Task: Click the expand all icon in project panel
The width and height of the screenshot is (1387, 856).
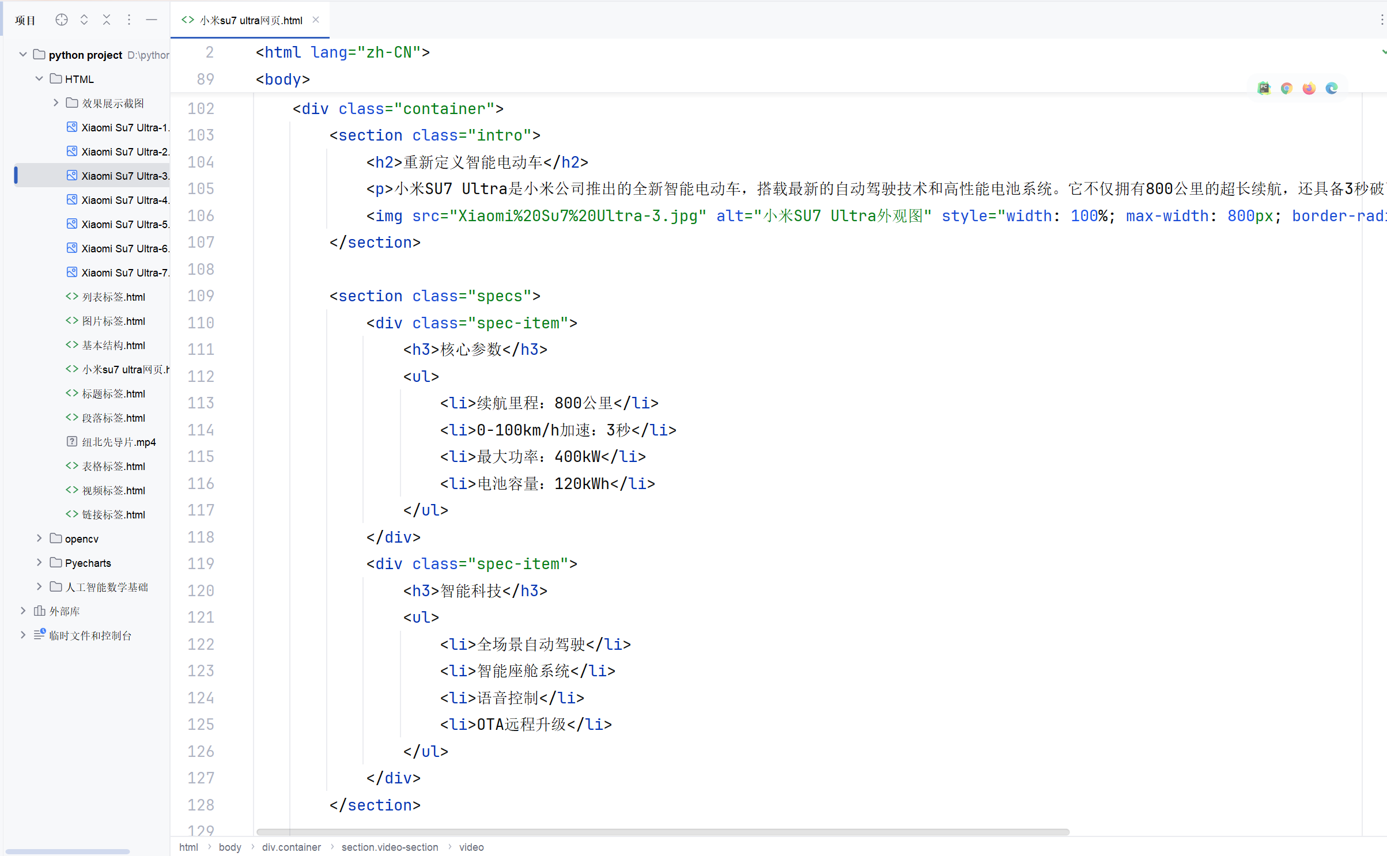Action: [84, 20]
